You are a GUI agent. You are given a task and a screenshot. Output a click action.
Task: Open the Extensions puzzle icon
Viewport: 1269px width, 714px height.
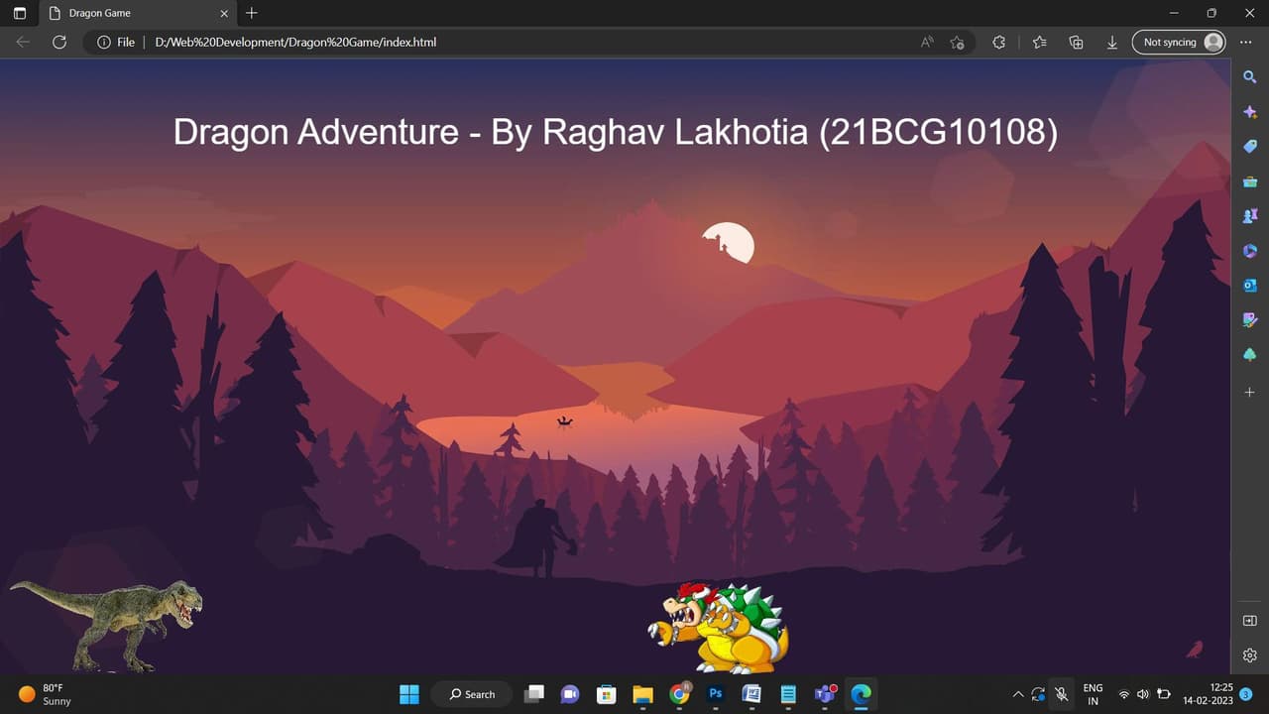pyautogui.click(x=998, y=43)
